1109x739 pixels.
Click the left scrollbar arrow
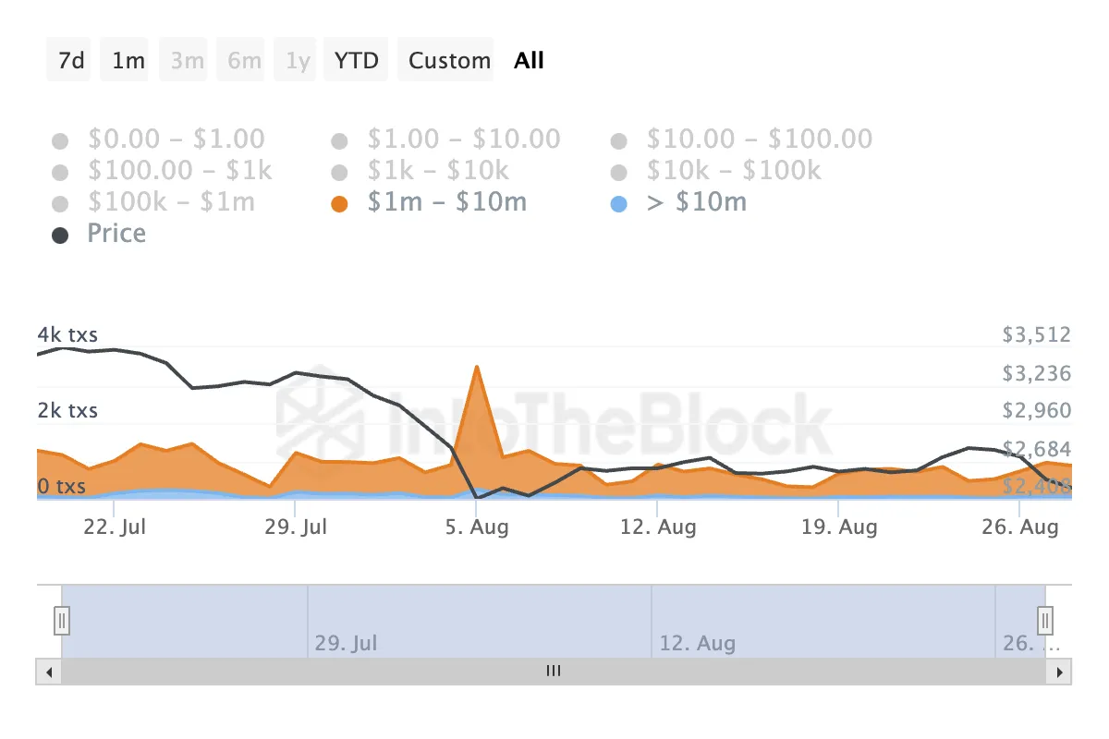(49, 672)
